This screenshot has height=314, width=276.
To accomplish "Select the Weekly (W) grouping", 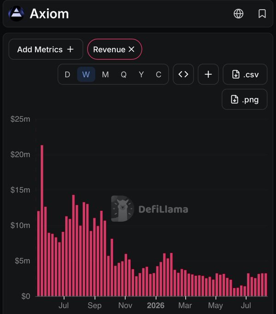I will pos(86,74).
